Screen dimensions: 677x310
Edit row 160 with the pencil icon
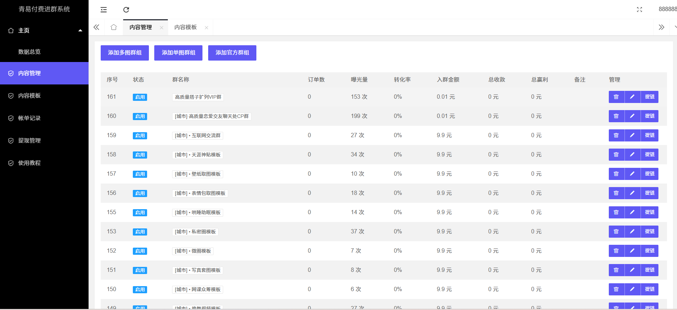[x=632, y=116]
